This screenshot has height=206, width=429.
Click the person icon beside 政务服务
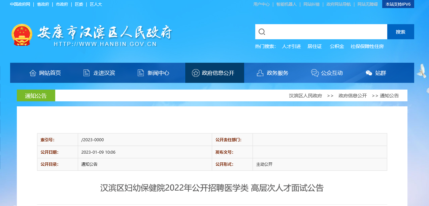tap(260, 73)
